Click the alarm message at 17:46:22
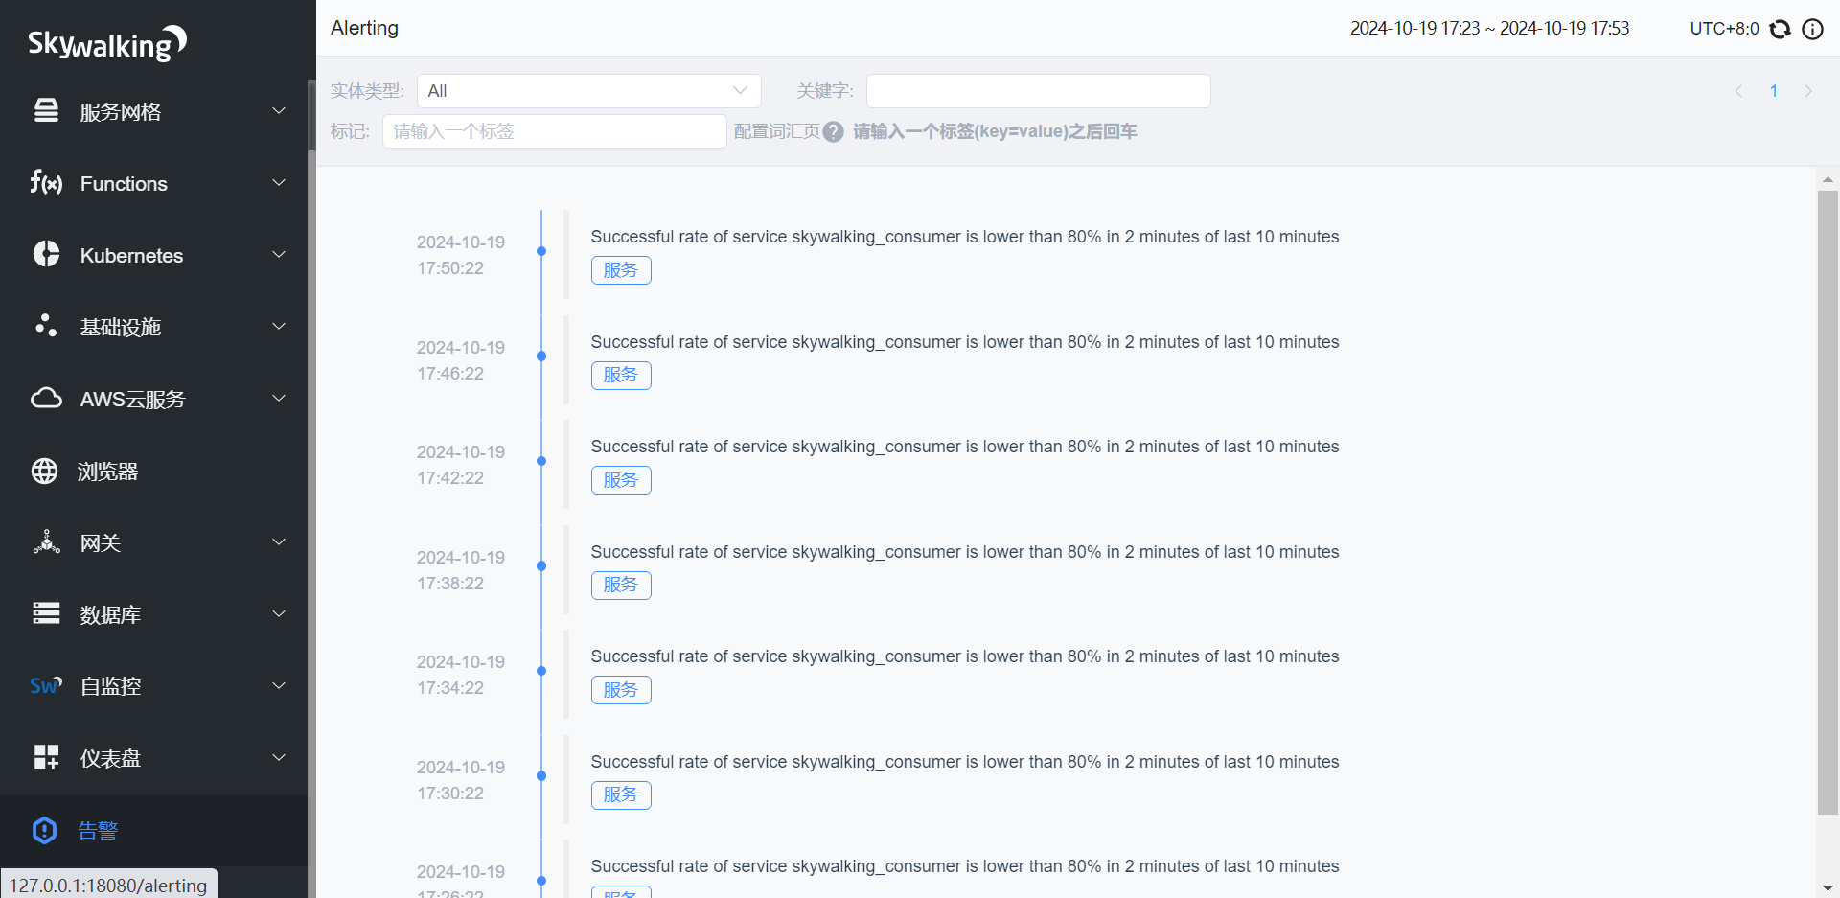 [965, 342]
